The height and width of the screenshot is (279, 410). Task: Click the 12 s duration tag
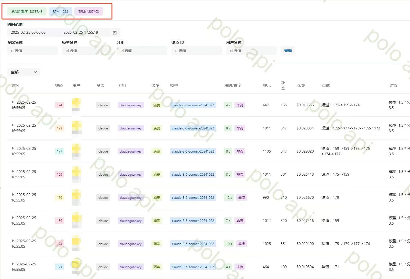(229, 198)
